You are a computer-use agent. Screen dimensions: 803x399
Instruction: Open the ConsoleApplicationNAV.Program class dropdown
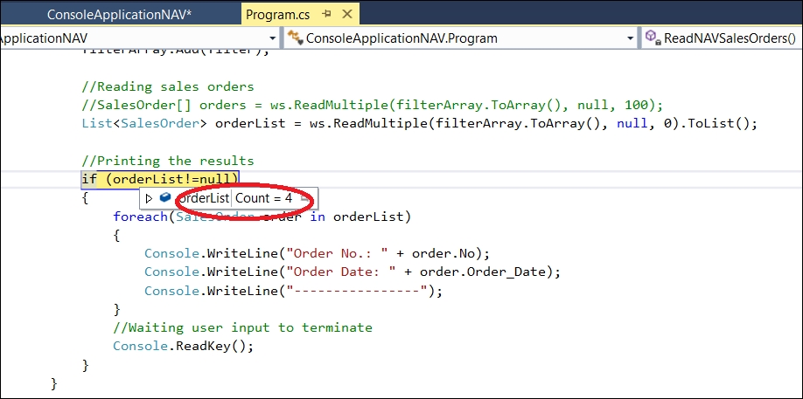point(460,38)
